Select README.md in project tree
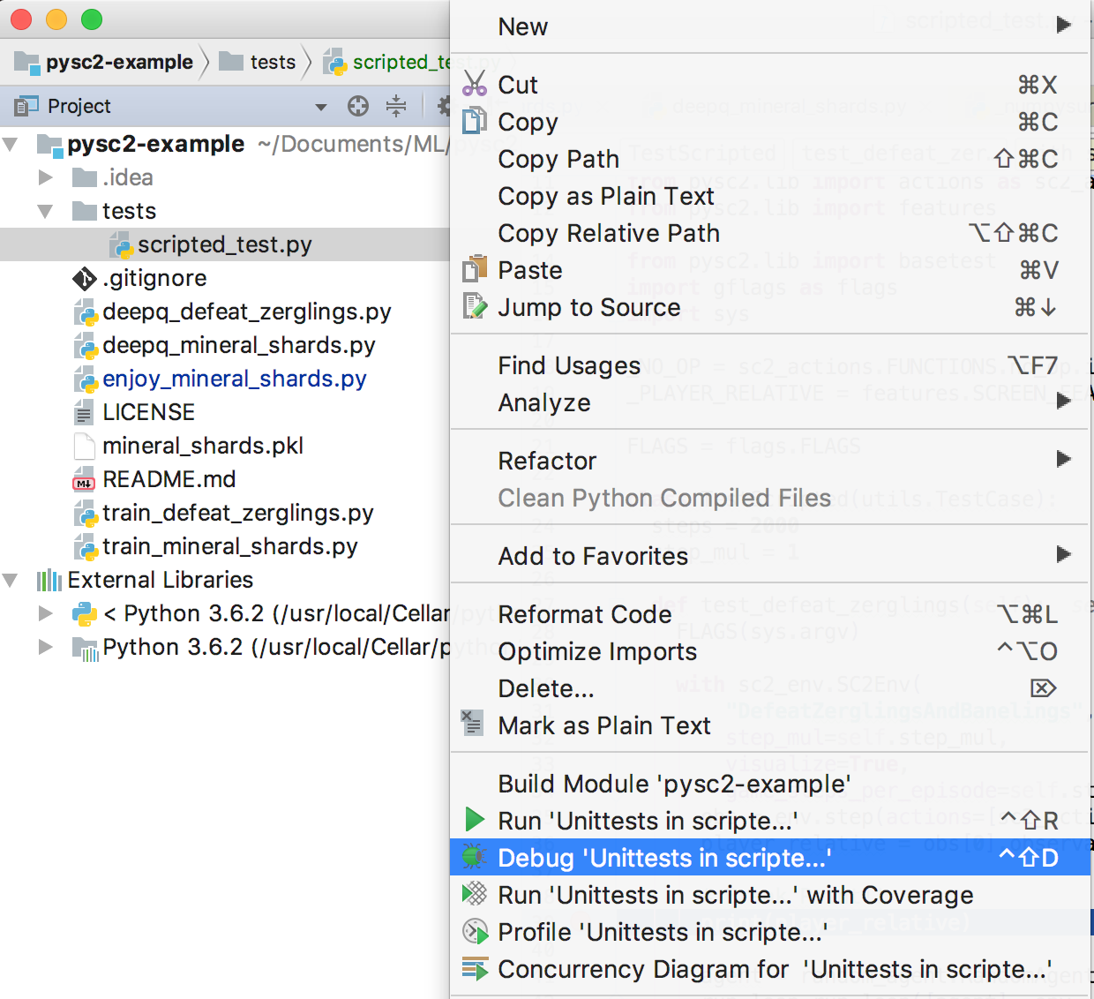Screen dimensions: 1094x999 169,479
